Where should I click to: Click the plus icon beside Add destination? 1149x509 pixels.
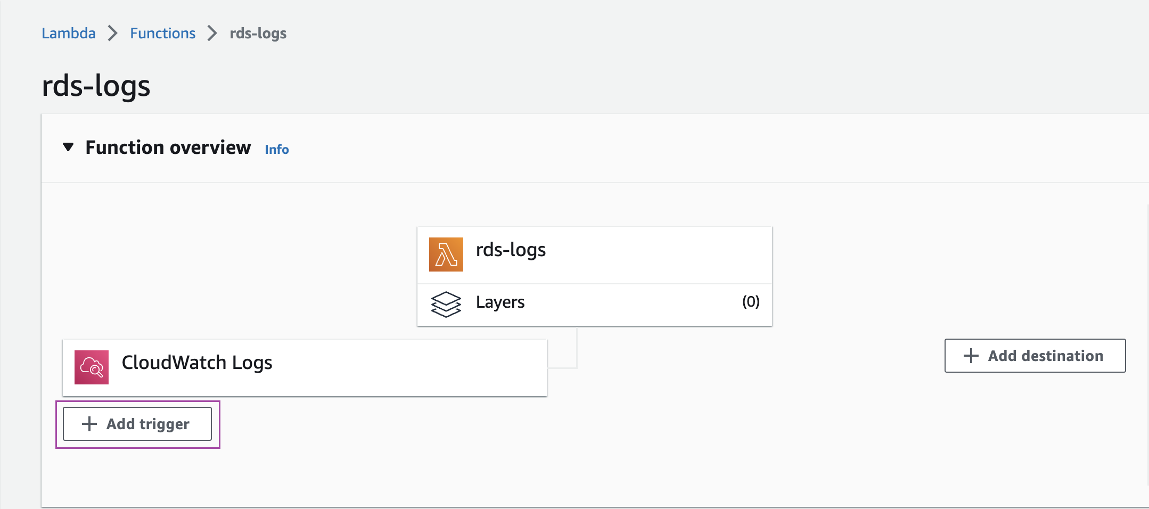[x=971, y=356]
